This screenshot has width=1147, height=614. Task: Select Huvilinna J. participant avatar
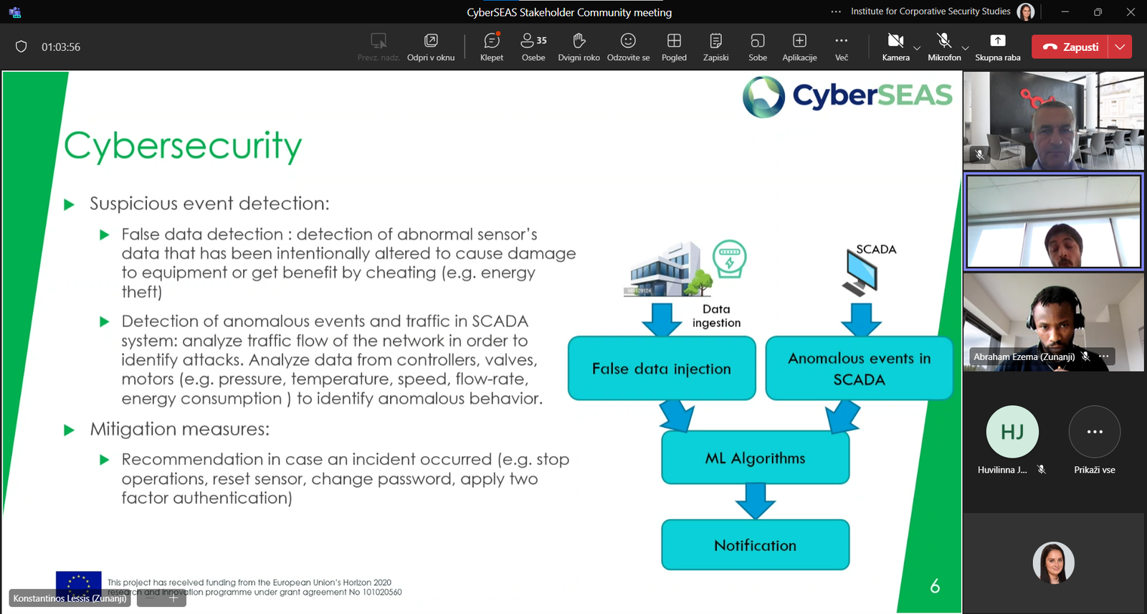tap(1012, 432)
